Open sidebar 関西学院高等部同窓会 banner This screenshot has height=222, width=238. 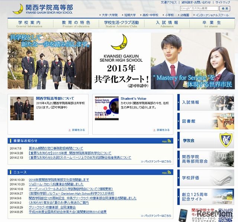pos(206,159)
